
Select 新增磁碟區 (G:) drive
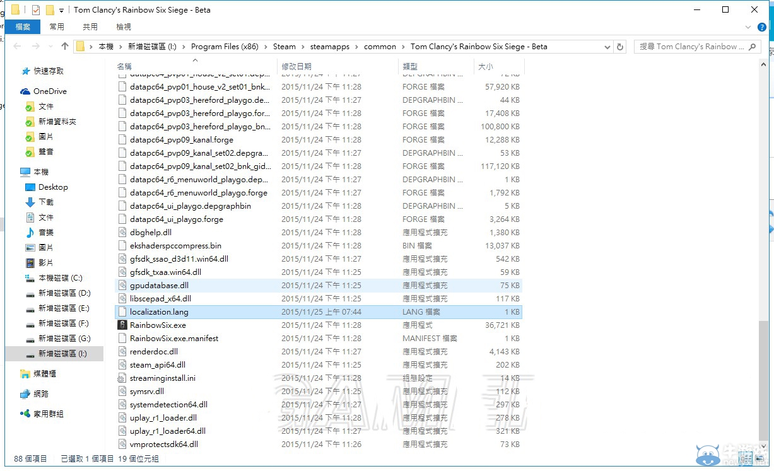click(64, 339)
